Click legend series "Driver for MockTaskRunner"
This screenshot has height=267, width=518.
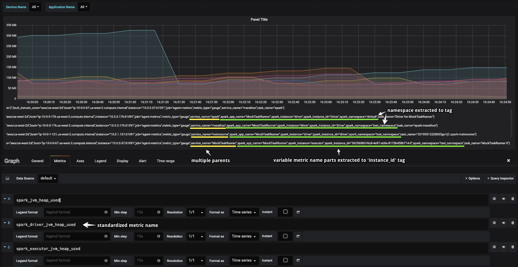coord(220,116)
